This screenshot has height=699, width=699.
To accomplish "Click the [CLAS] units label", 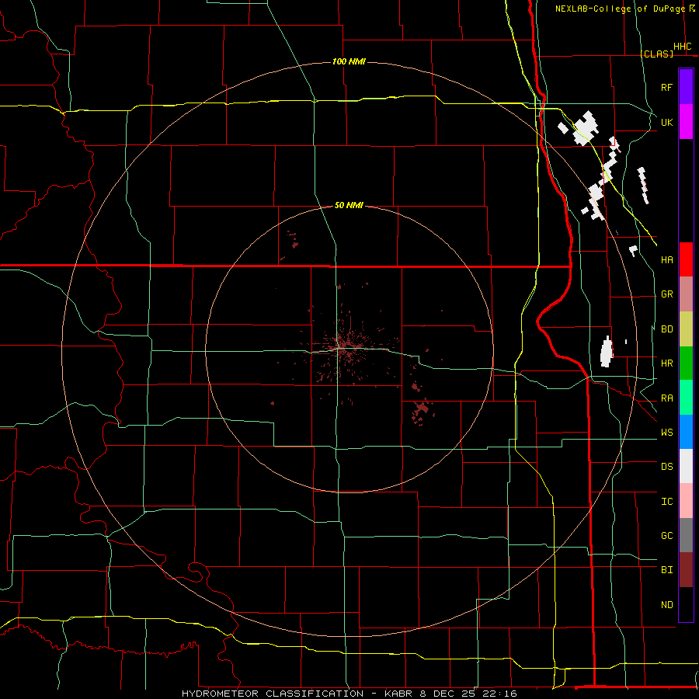I will [x=656, y=54].
